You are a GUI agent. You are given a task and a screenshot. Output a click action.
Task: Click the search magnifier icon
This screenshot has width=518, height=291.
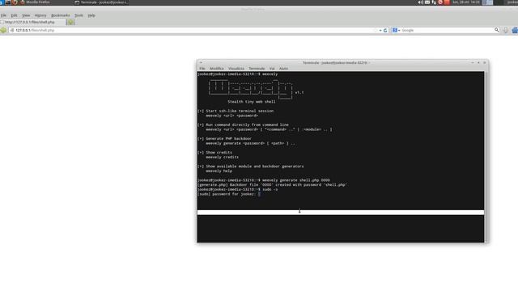(x=496, y=30)
